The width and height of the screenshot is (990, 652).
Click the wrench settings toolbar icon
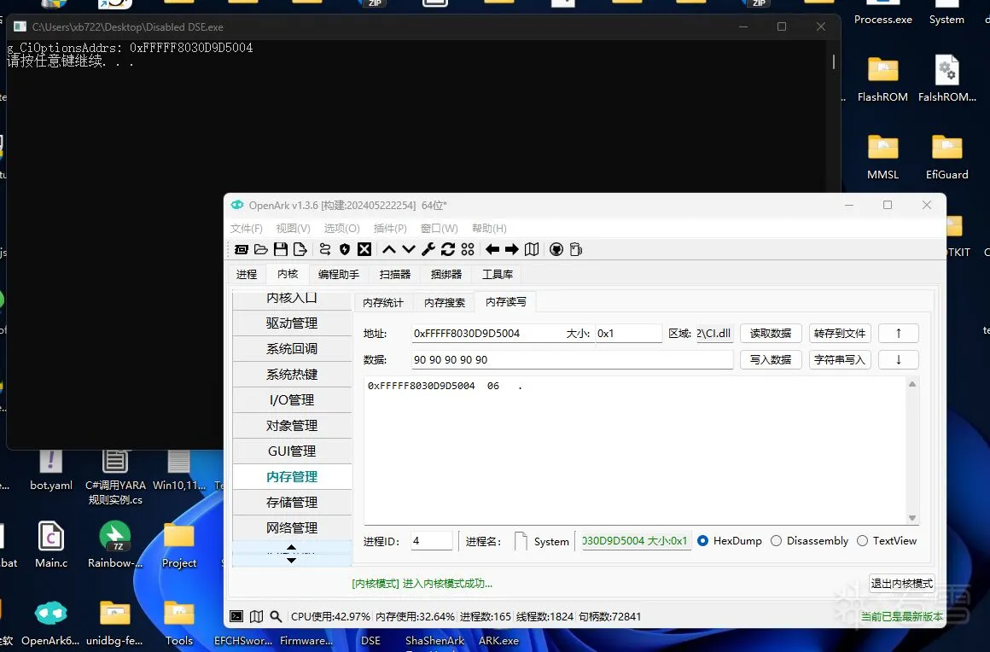coord(428,249)
